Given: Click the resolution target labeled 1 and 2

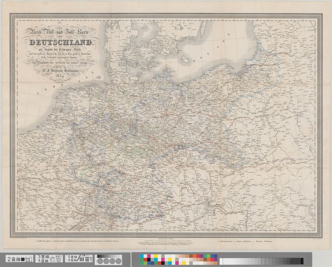Looking at the screenshot, I should [x=20, y=259].
